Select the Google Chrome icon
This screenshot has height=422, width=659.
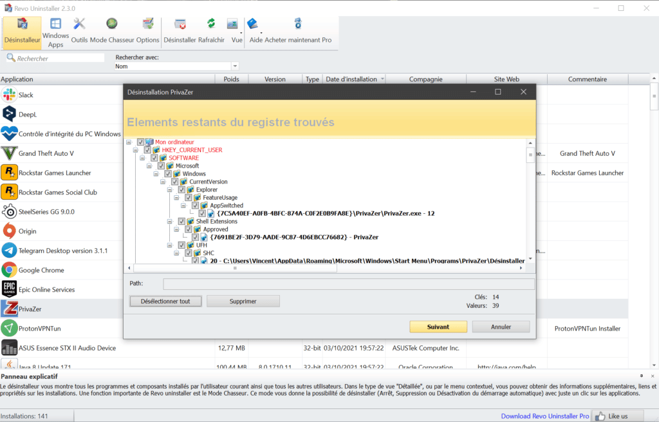9,270
